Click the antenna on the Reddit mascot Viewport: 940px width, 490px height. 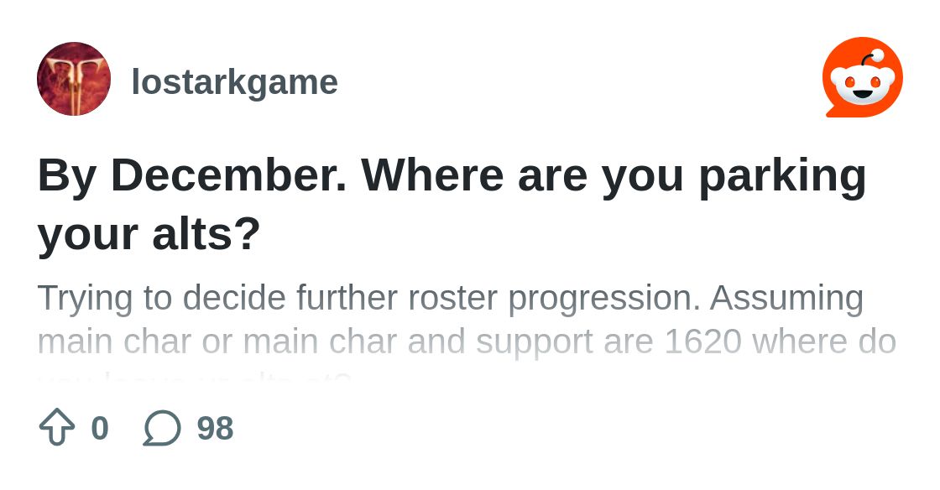pyautogui.click(x=869, y=58)
